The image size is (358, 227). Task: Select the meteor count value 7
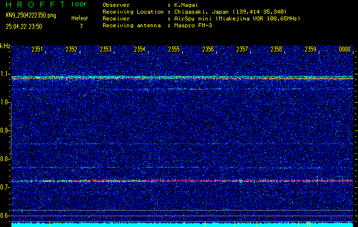point(81,26)
